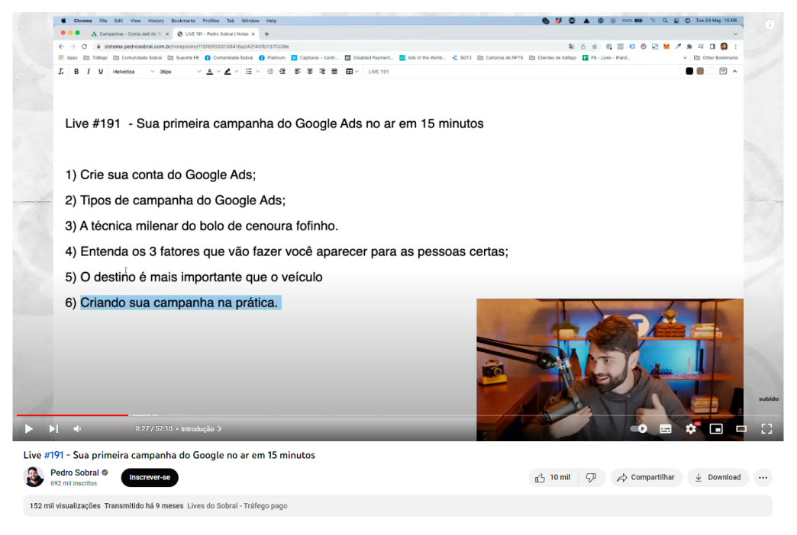
Task: Open the Chrome three-dot menu
Action: [735, 46]
